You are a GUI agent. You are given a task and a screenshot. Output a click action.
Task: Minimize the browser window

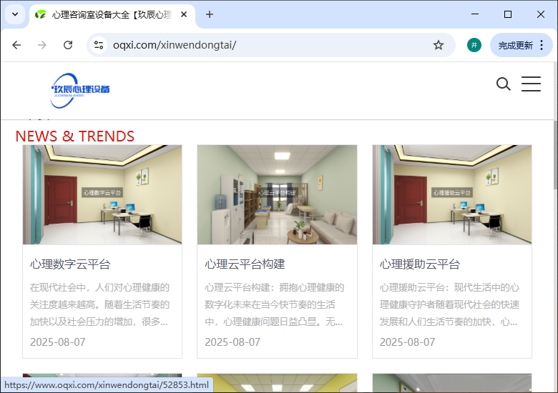click(475, 14)
